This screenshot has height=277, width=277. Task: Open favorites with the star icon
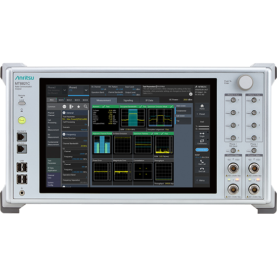[79, 106]
